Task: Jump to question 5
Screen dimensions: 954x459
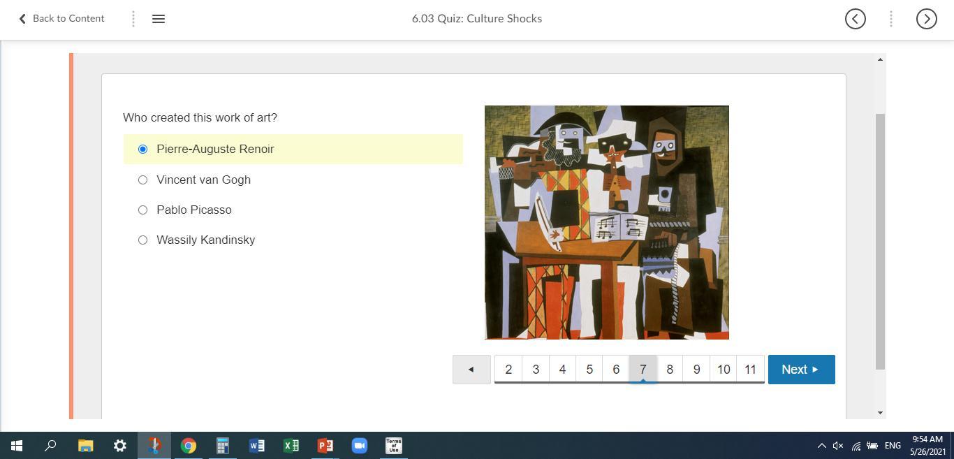Action: tap(589, 370)
